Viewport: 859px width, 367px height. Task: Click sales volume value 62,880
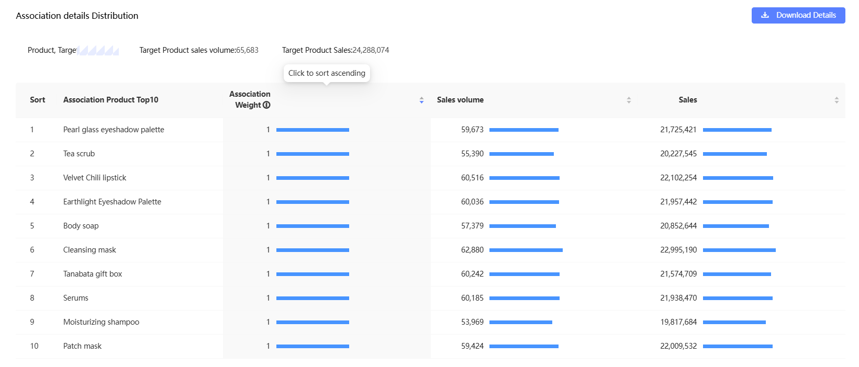pos(472,250)
